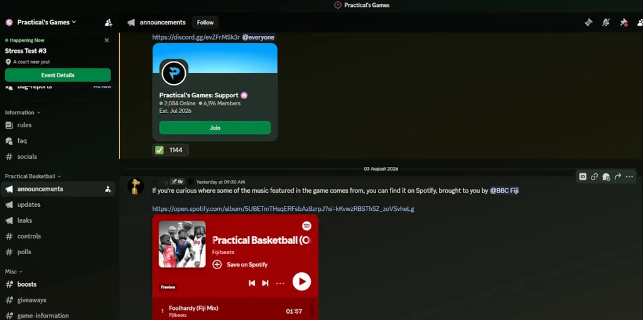The width and height of the screenshot is (643, 320).
Task: Open the message More options ellipsis
Action: pos(629,176)
